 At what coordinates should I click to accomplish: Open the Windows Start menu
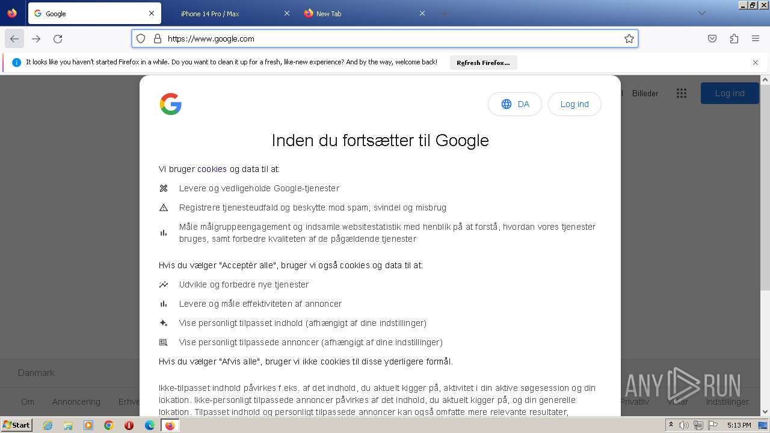(16, 425)
